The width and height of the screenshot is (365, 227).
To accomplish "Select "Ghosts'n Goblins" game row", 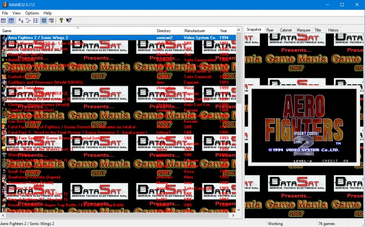I will tap(118, 160).
